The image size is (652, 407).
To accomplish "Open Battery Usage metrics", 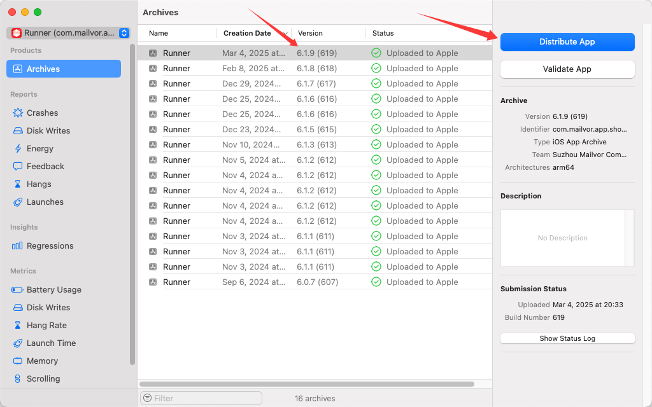I will 53,290.
